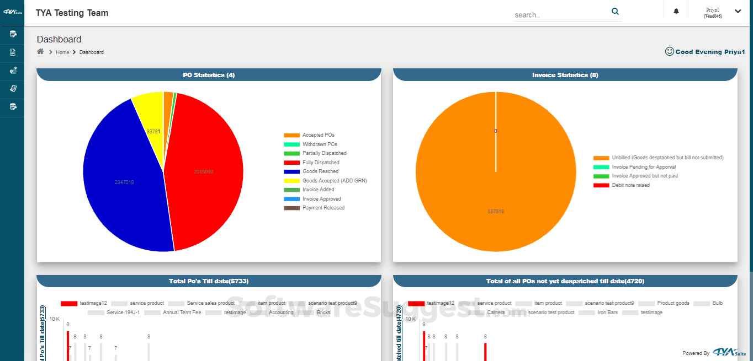The height and width of the screenshot is (361, 753).
Task: Go to Home in the breadcrumb
Action: [62, 52]
